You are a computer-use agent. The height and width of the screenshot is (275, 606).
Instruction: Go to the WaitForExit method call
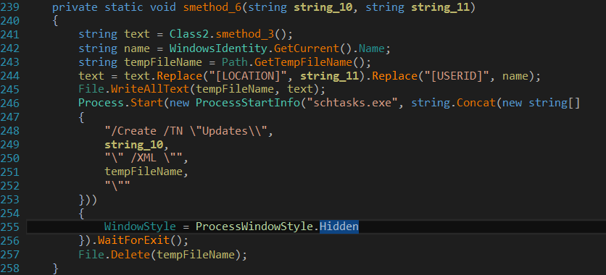click(x=133, y=240)
